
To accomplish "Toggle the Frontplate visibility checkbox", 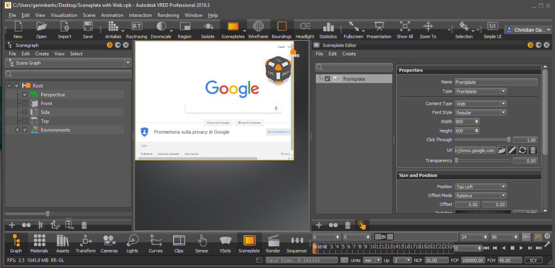I will pyautogui.click(x=327, y=79).
